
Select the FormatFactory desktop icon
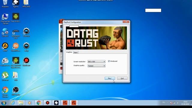tap(5, 62)
